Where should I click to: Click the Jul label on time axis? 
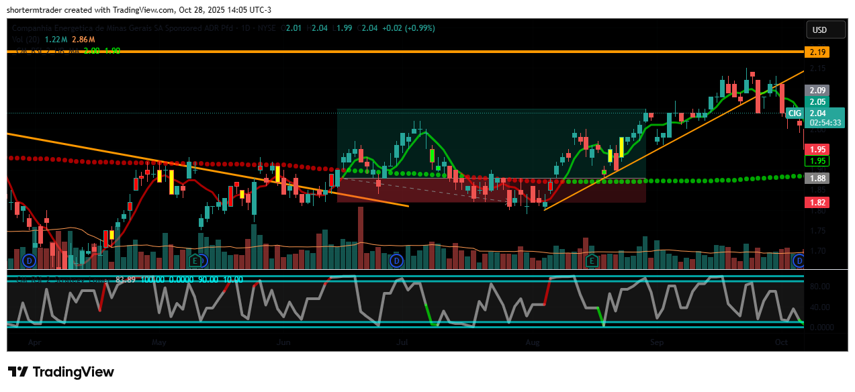click(402, 342)
